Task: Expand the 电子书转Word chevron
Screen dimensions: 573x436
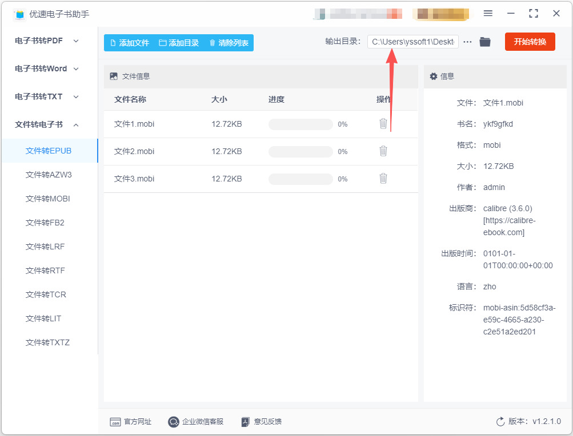Action: click(76, 68)
